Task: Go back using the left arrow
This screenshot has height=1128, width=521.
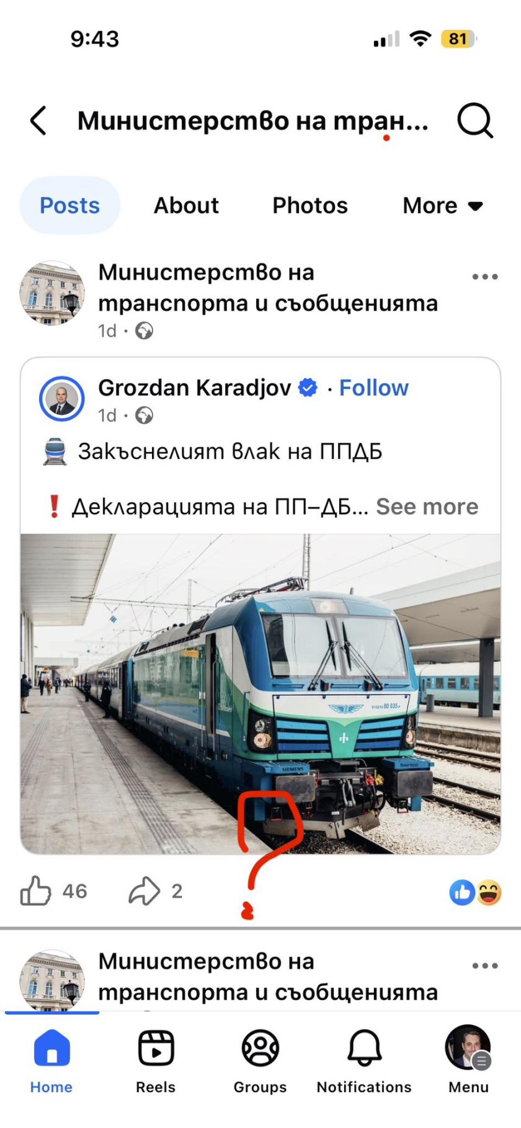Action: tap(38, 120)
